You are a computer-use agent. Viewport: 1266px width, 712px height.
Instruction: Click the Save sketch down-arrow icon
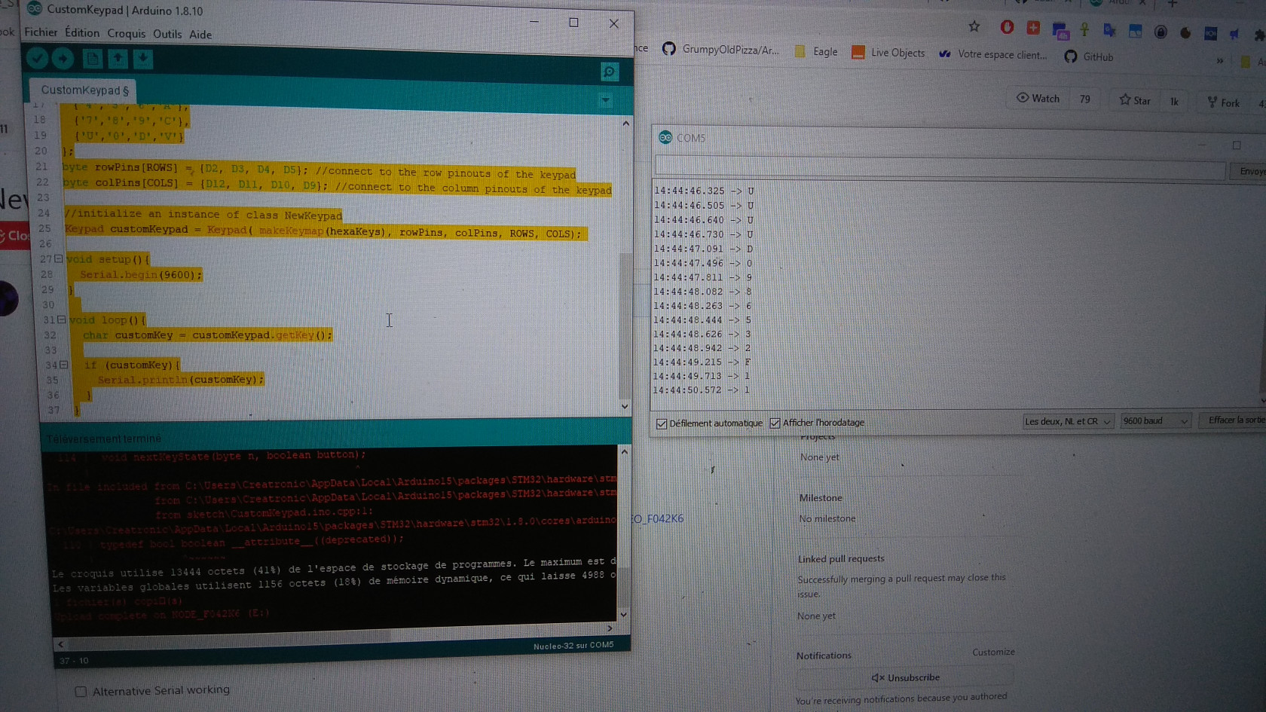pyautogui.click(x=143, y=58)
